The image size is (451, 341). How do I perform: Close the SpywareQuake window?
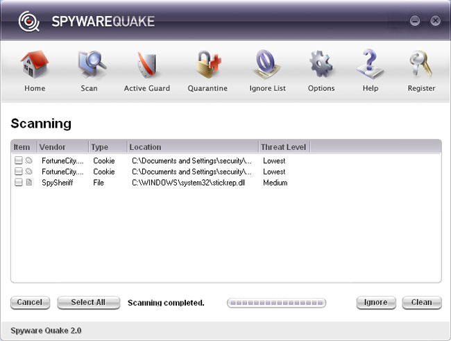[435, 21]
